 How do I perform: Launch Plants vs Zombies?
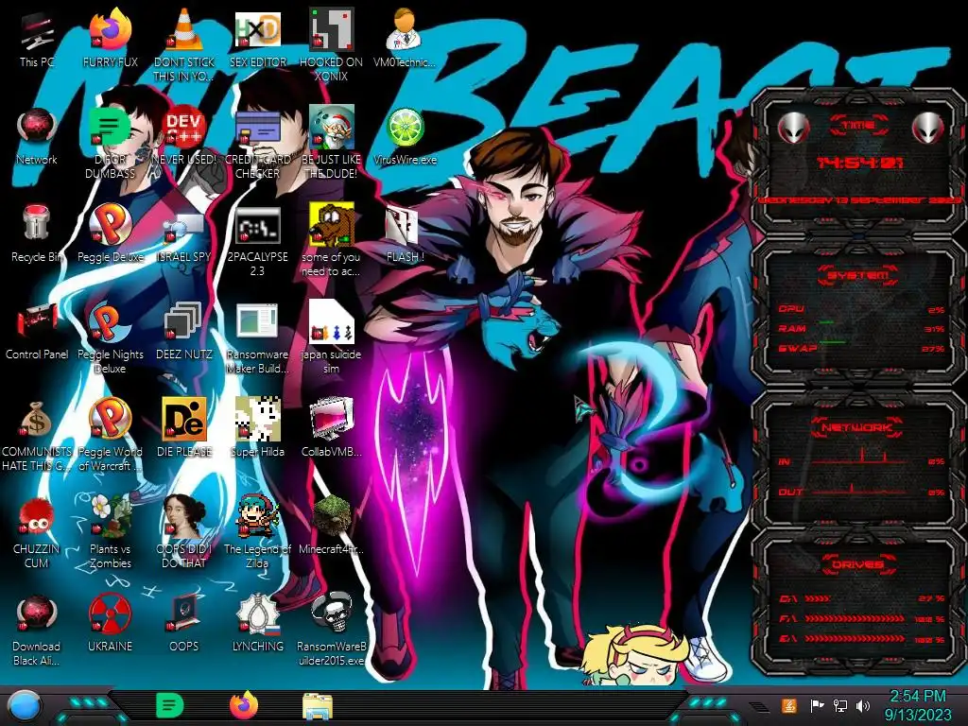[x=110, y=532]
